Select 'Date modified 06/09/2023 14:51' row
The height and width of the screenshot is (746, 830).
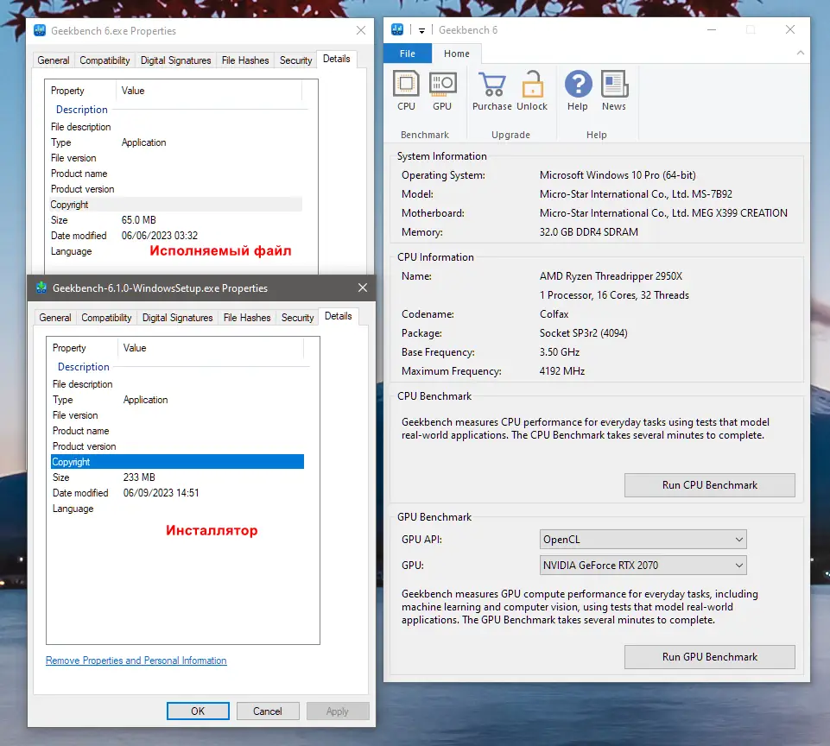177,492
